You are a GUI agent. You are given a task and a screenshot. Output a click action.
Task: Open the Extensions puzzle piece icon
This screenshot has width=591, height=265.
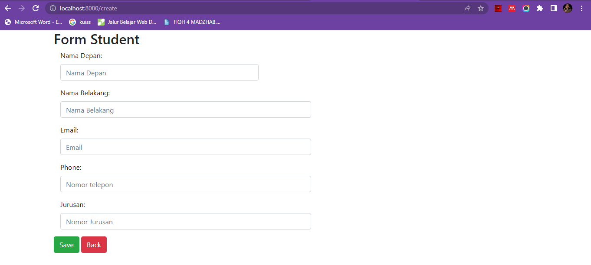[x=540, y=8]
